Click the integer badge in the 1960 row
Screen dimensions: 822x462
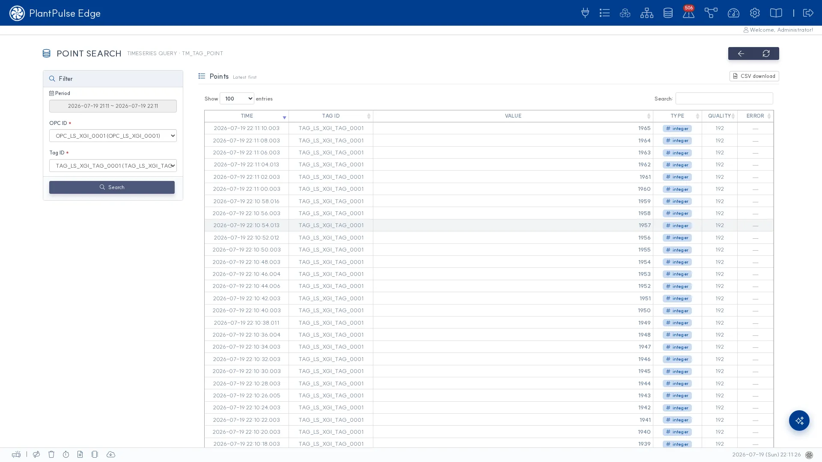(x=677, y=189)
